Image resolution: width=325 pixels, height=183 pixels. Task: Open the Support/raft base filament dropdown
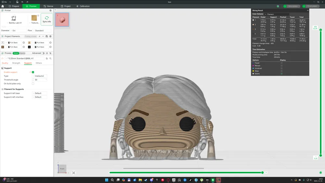tap(40, 93)
